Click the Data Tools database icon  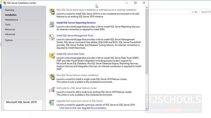(52, 55)
